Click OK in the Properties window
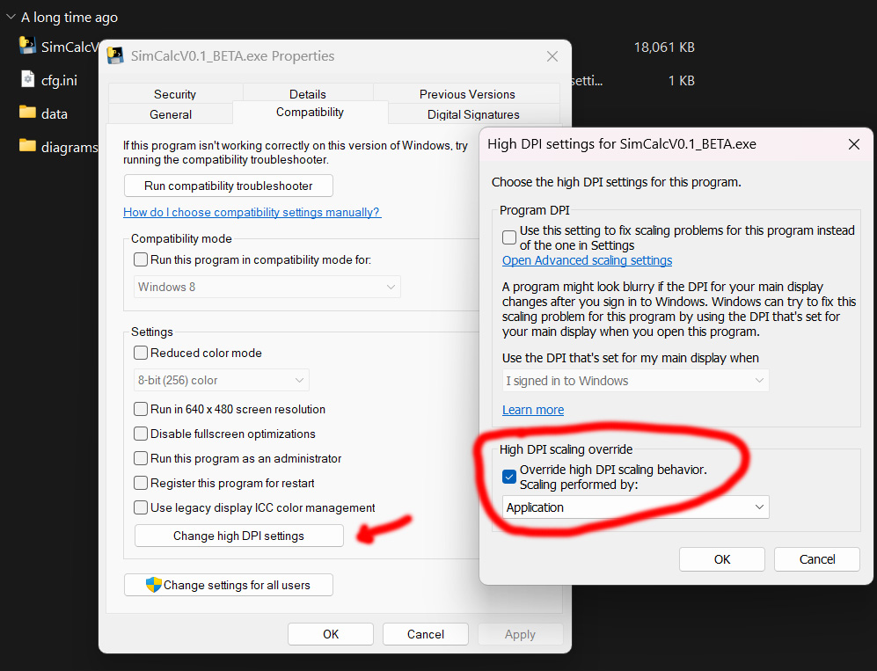Screen dimensions: 877x671 click(331, 634)
